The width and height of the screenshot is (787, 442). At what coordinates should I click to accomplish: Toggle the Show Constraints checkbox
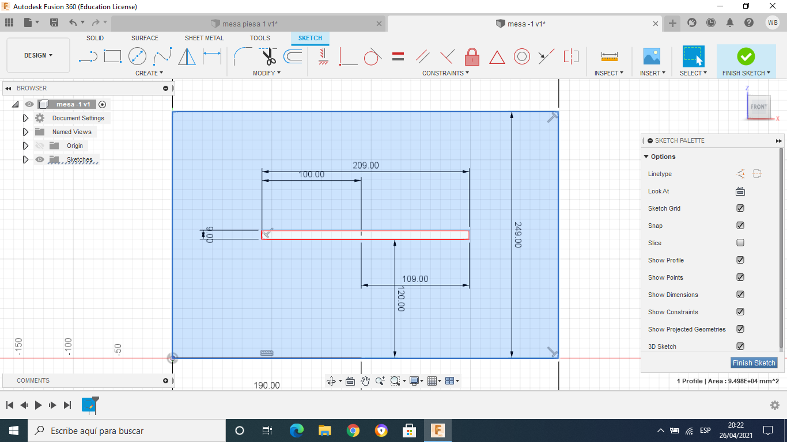click(x=740, y=312)
